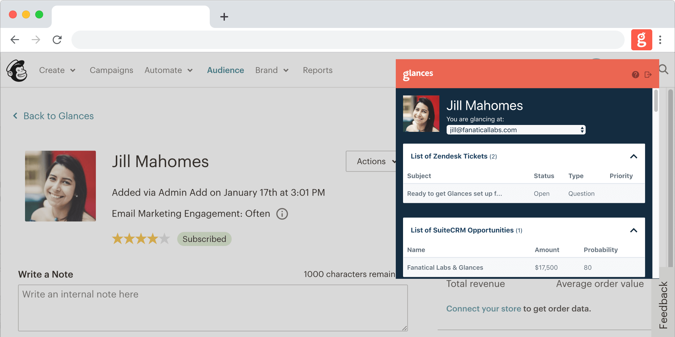Click Connect your store link
This screenshot has width=675, height=337.
[x=483, y=309]
